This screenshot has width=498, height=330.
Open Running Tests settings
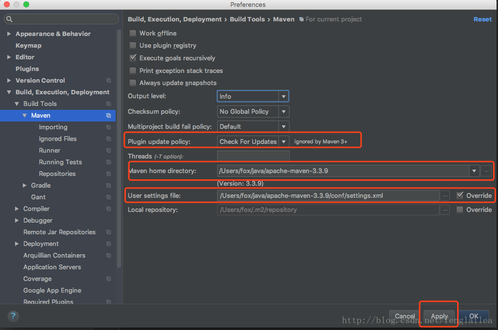[60, 162]
